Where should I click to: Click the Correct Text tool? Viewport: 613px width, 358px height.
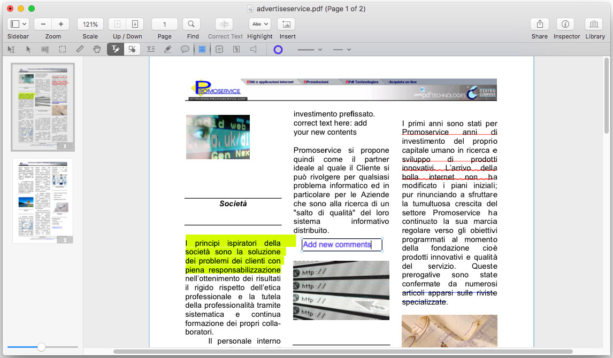point(225,24)
